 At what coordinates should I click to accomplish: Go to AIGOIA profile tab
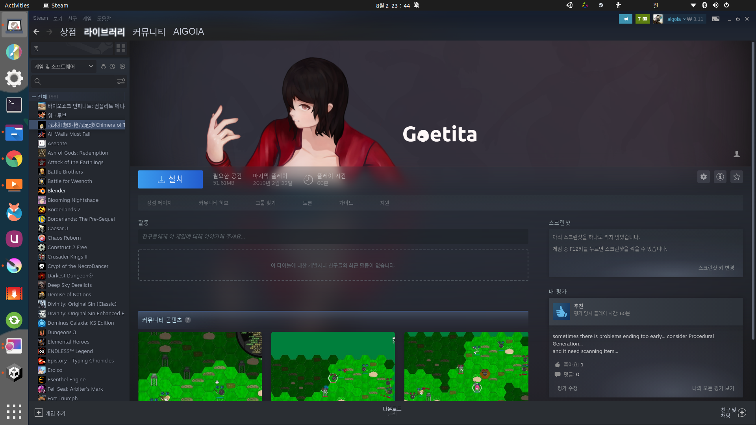pos(189,32)
